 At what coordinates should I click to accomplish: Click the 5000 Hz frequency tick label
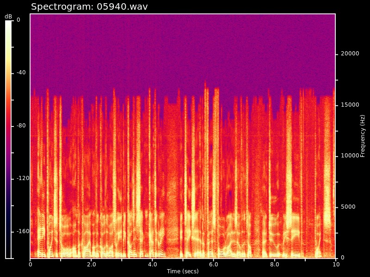[348, 207]
